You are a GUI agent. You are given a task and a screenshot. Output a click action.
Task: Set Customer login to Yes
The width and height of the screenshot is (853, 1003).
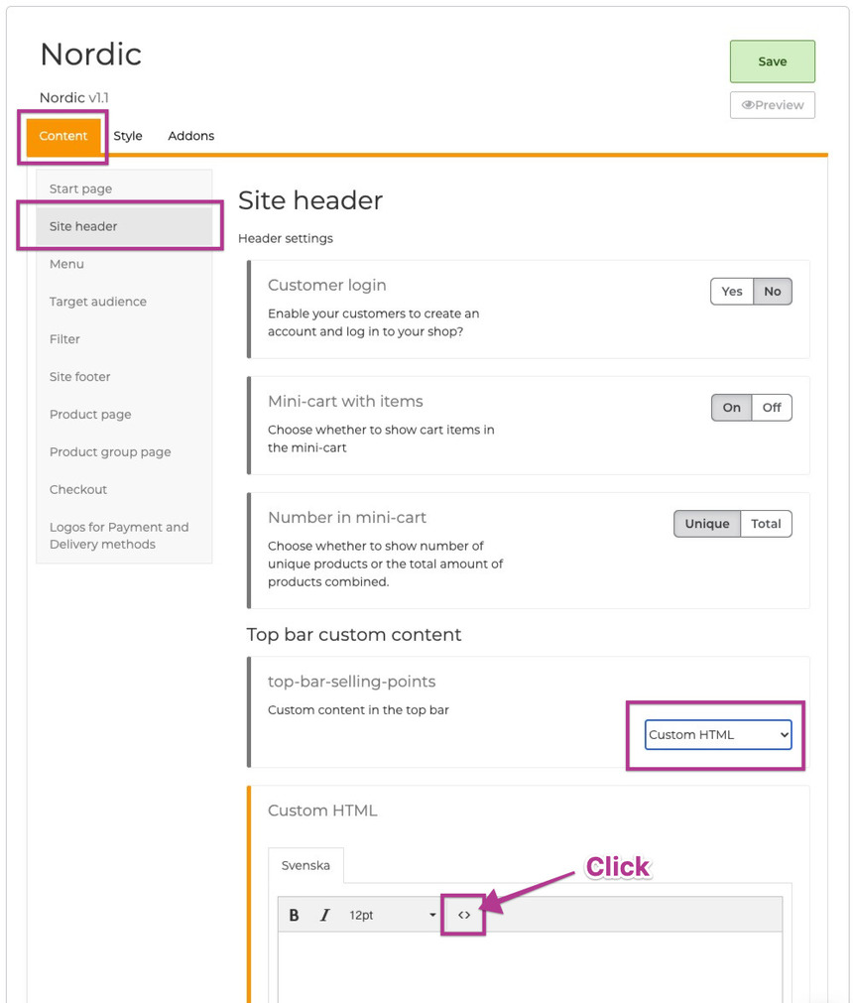[x=732, y=291]
